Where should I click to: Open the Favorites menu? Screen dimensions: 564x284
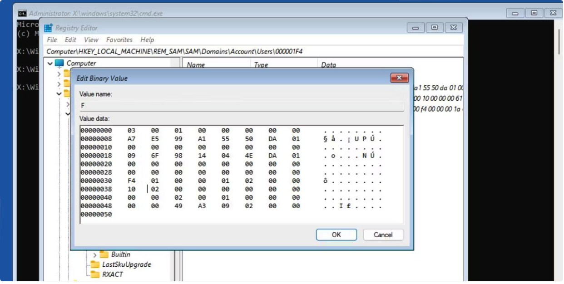click(119, 39)
